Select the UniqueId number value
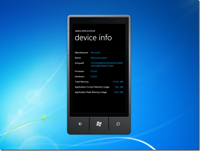The image size is (200, 151). pyautogui.click(x=107, y=65)
